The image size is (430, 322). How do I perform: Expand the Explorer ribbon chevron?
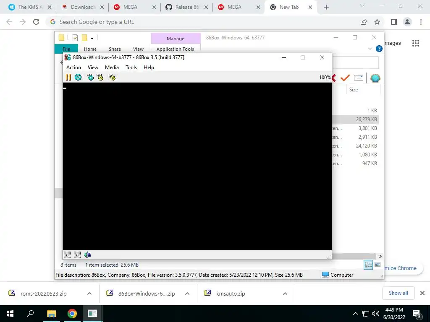click(370, 49)
